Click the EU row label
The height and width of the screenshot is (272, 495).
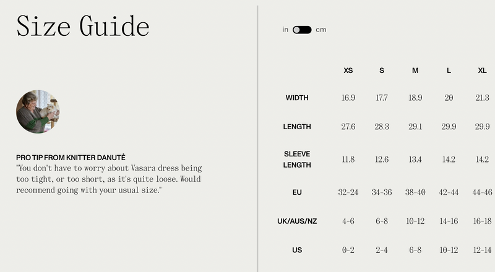(297, 192)
